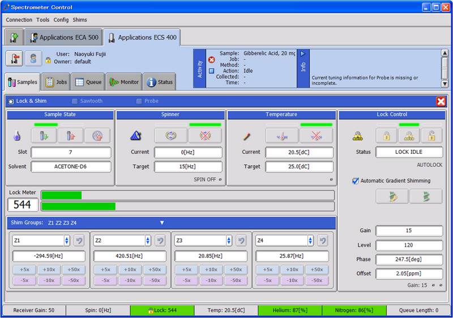
Task: Click the Lock: 544 status bar entry
Action: tap(162, 311)
